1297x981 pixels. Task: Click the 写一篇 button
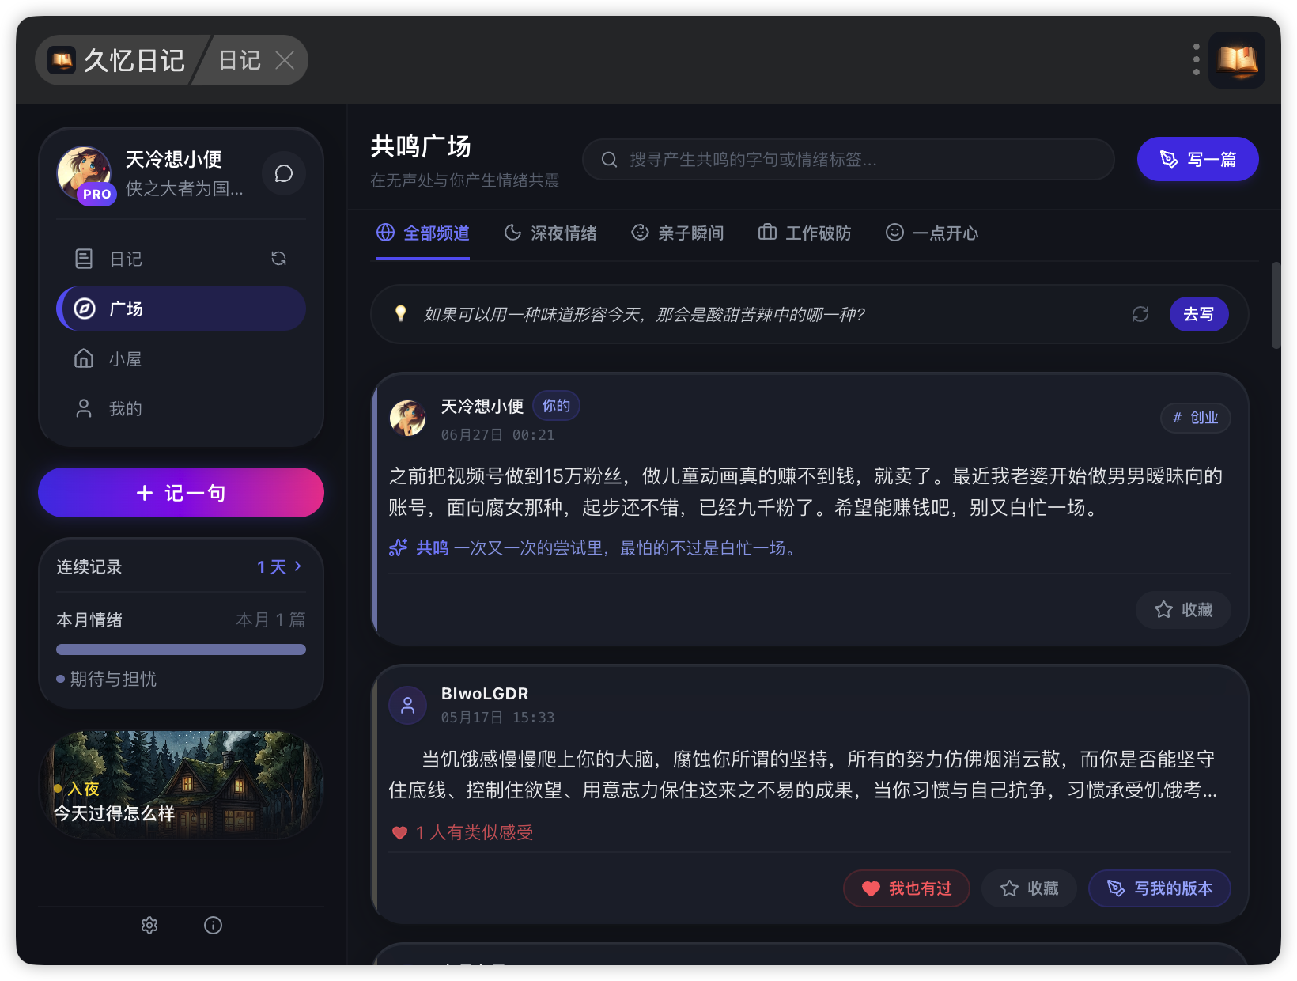pyautogui.click(x=1197, y=159)
